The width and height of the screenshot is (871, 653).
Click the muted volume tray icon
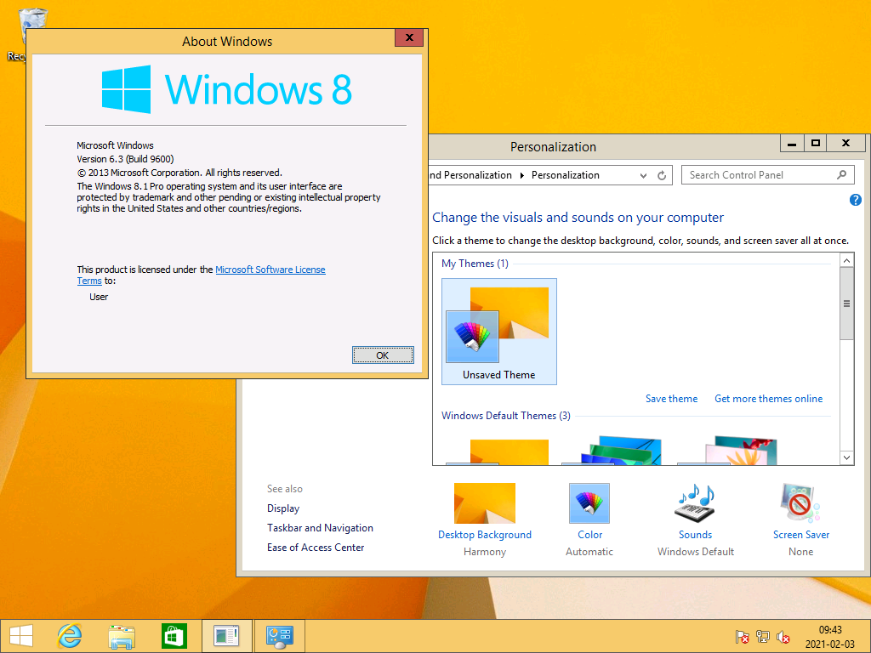(783, 637)
